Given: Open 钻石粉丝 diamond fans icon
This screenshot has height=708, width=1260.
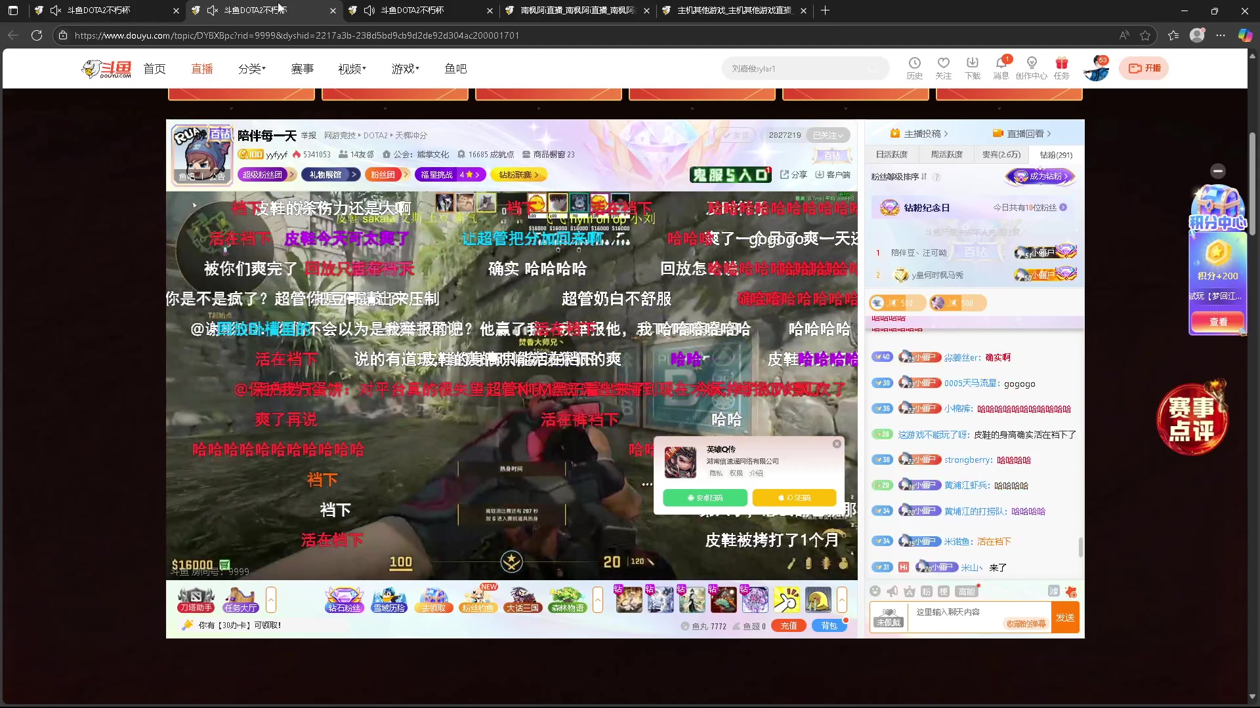Looking at the screenshot, I should 345,600.
